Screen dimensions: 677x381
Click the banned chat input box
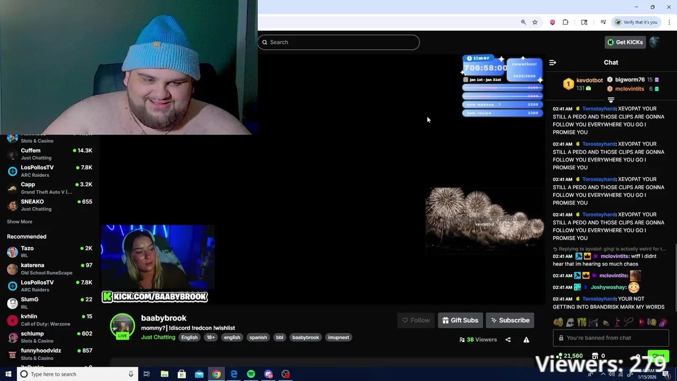(611, 338)
